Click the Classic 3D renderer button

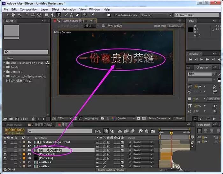175,26
